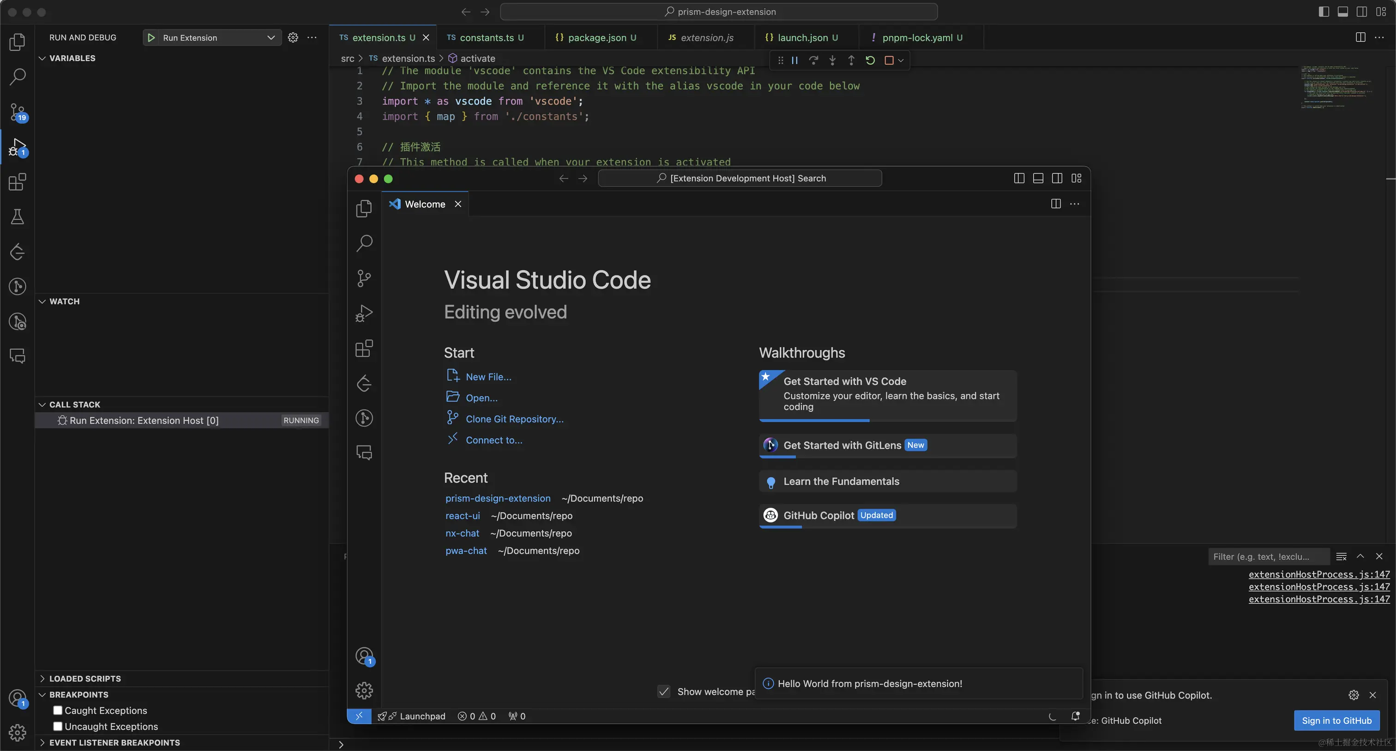
Task: Enable Caught Exceptions breakpoint
Action: point(58,710)
